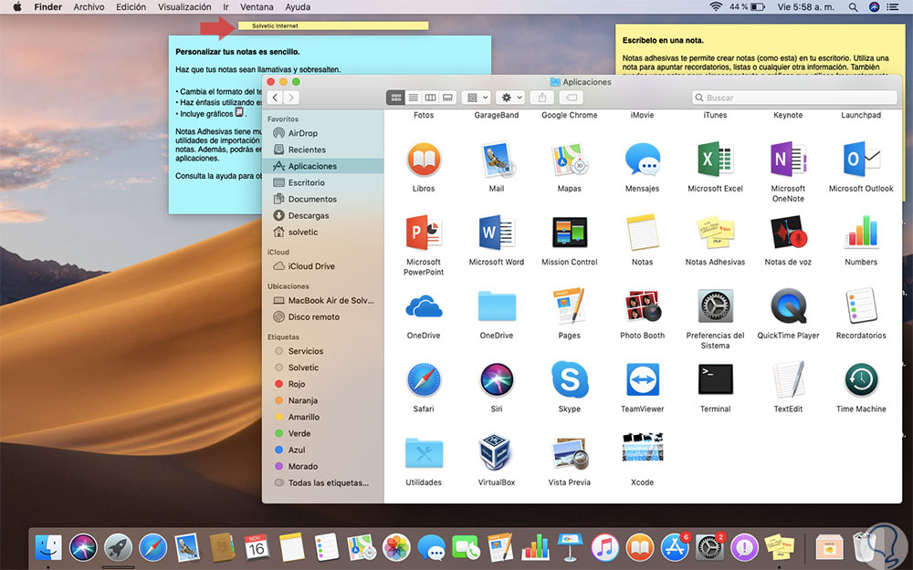The image size is (913, 570).
Task: Open the Skype app icon
Action: click(x=570, y=379)
